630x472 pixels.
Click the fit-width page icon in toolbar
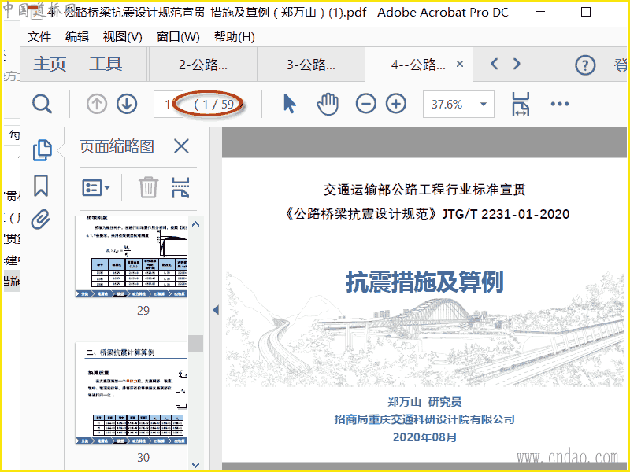521,104
